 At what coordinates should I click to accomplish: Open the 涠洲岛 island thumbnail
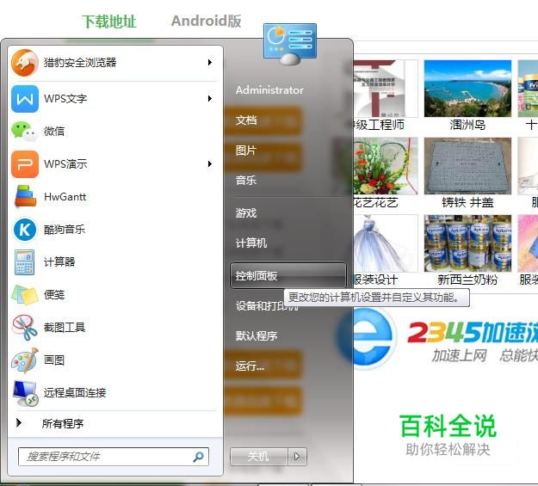click(467, 89)
